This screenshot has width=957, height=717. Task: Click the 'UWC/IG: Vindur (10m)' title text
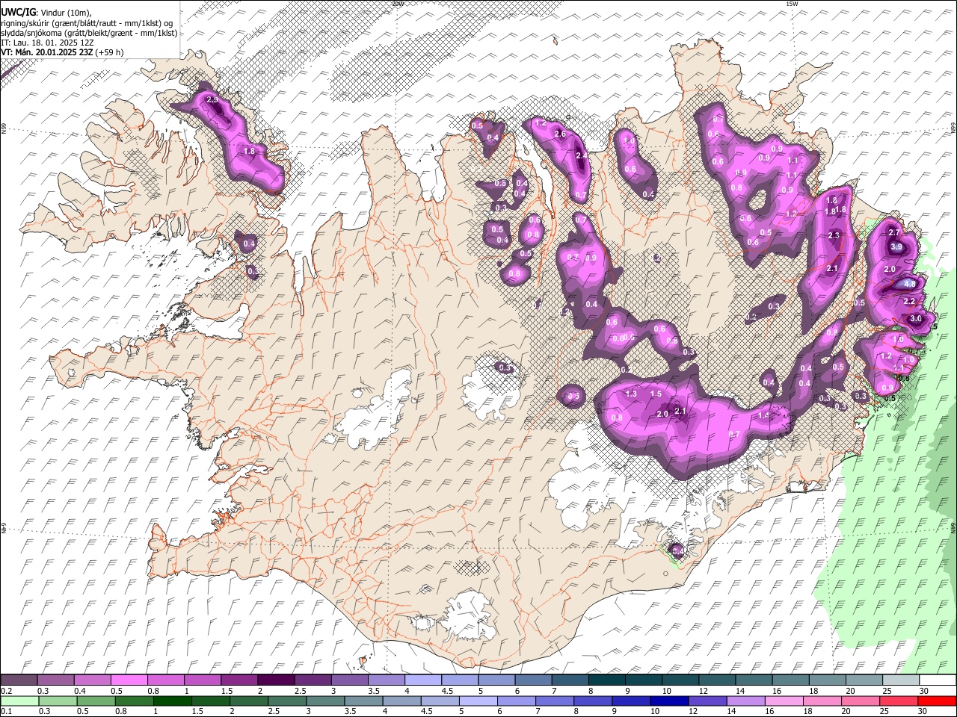pyautogui.click(x=46, y=13)
